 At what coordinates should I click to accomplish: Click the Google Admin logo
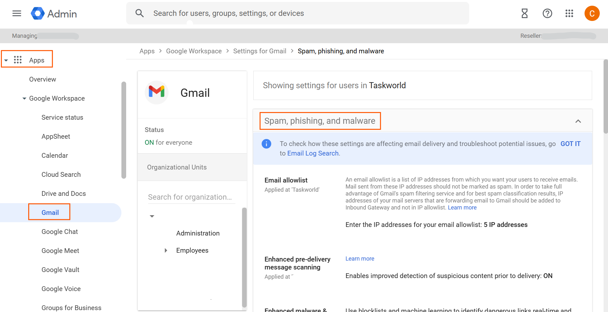pos(54,14)
